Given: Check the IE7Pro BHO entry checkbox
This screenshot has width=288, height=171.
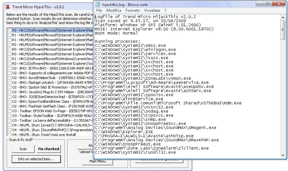Looking at the screenshot, I should [x=10, y=68].
